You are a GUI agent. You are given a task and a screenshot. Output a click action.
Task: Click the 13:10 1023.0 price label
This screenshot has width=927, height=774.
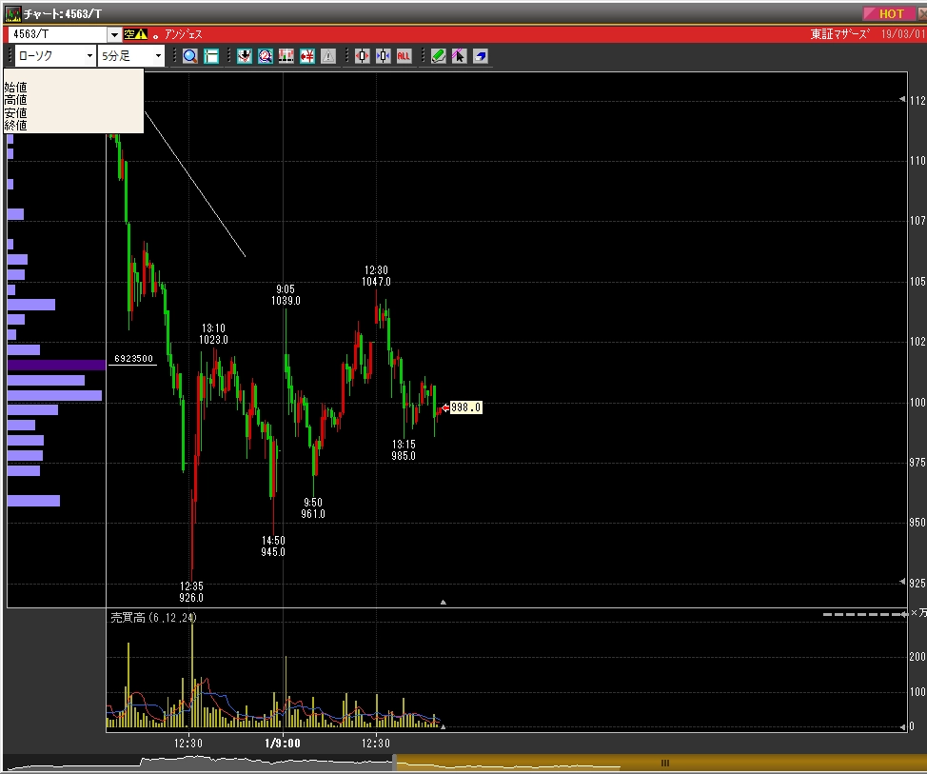[213, 334]
